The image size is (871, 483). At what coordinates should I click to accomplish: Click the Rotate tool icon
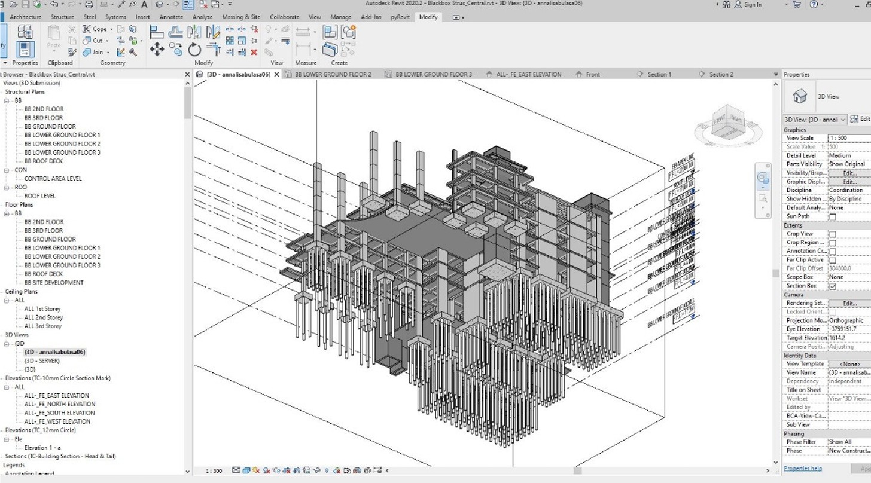[194, 49]
